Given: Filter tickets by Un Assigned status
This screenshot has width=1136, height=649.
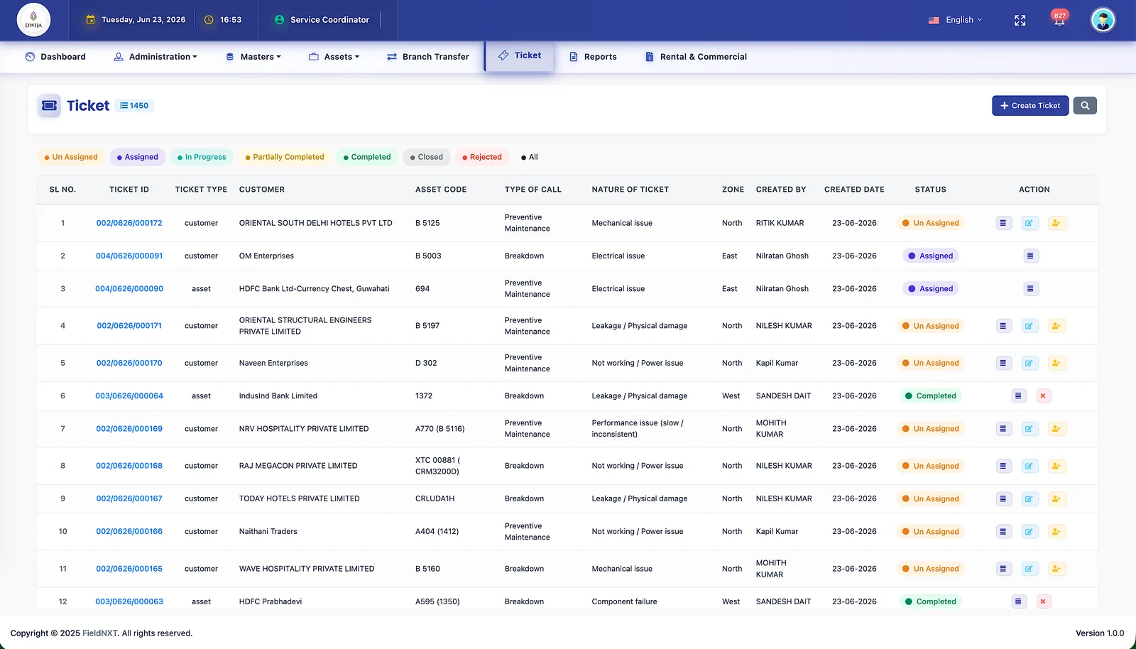Looking at the screenshot, I should [x=71, y=157].
